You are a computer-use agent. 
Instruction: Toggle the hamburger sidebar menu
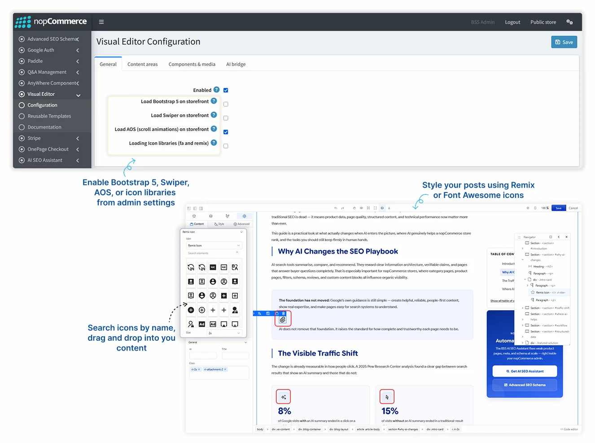[101, 22]
